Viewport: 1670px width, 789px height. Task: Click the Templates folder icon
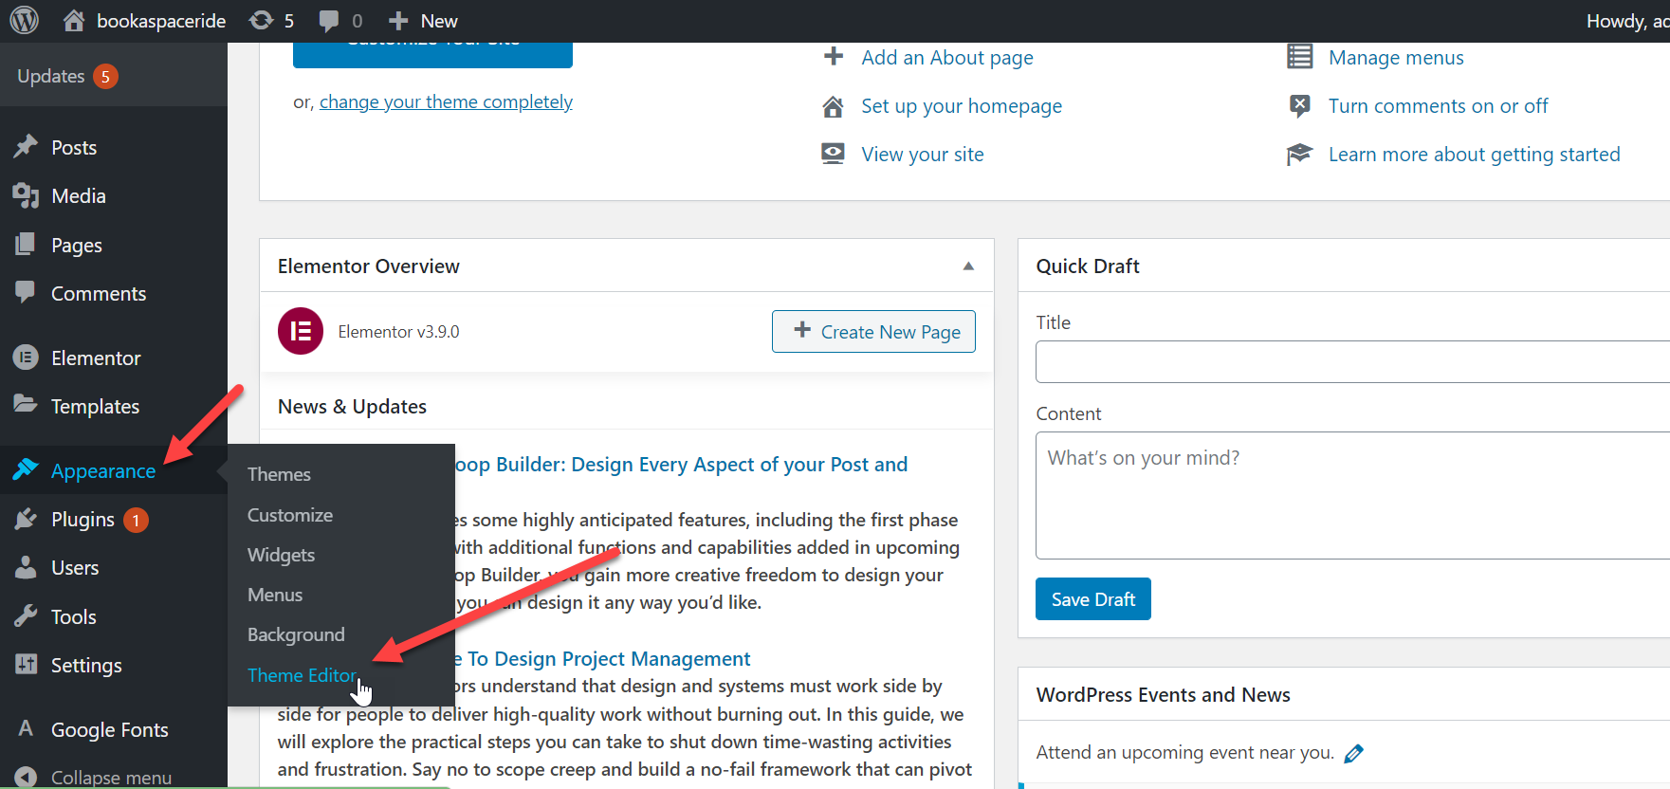coord(26,404)
